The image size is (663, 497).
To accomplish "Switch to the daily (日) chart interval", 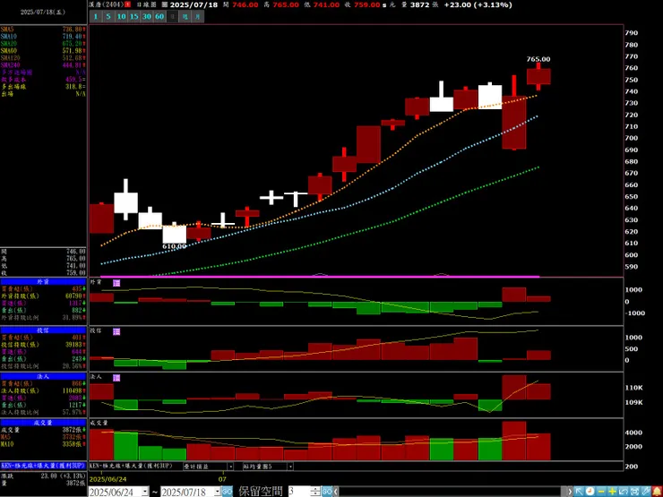I will 172,16.
